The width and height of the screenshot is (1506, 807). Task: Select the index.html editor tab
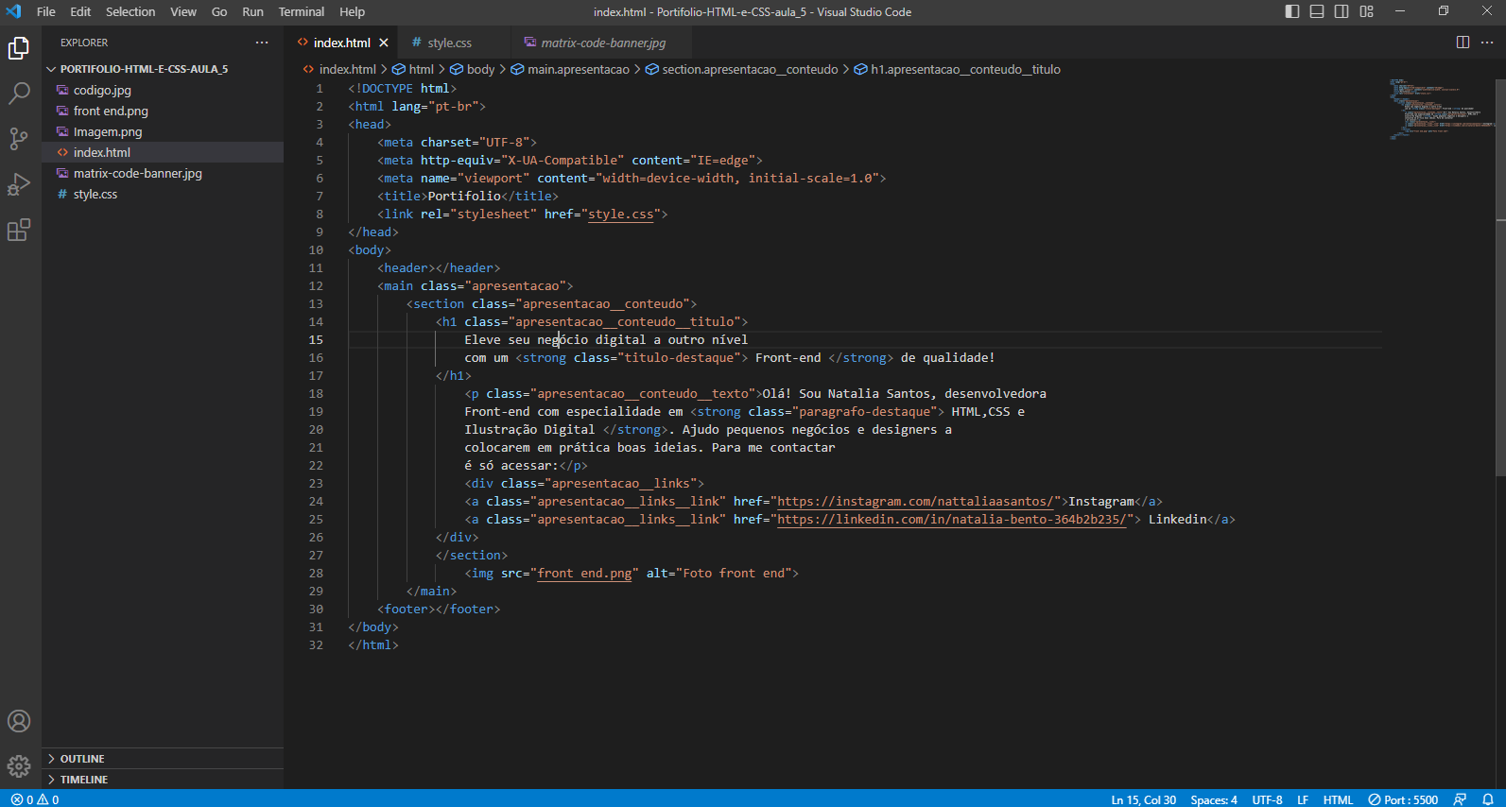pyautogui.click(x=341, y=43)
